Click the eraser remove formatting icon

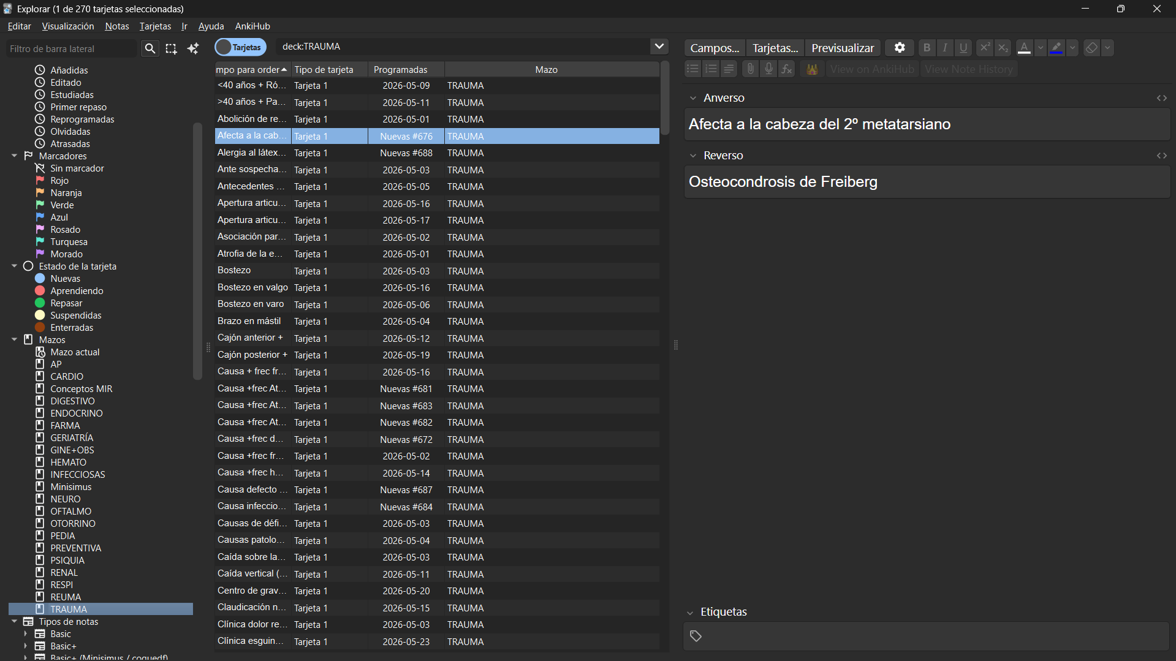tap(1091, 48)
